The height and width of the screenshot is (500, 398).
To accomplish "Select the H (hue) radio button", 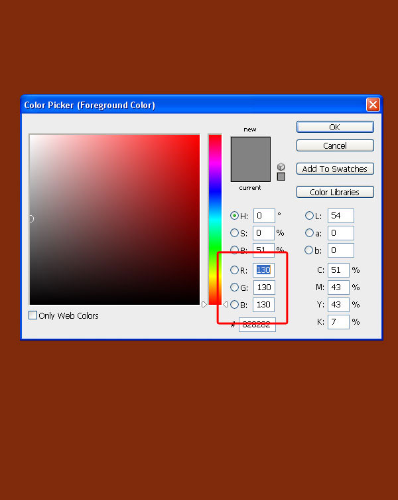I will [x=234, y=216].
